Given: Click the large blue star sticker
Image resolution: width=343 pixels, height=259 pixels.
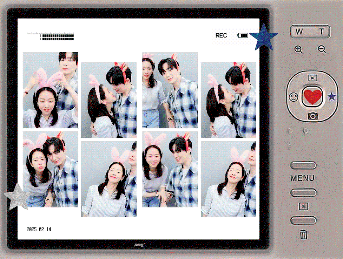Looking at the screenshot, I should (x=264, y=37).
